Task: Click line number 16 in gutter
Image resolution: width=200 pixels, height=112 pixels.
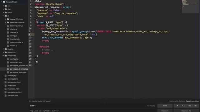Action: coord(30,47)
